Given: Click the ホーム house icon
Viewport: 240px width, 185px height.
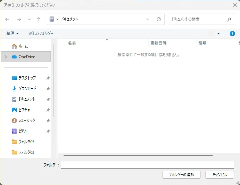Looking at the screenshot, I should tap(14, 46).
